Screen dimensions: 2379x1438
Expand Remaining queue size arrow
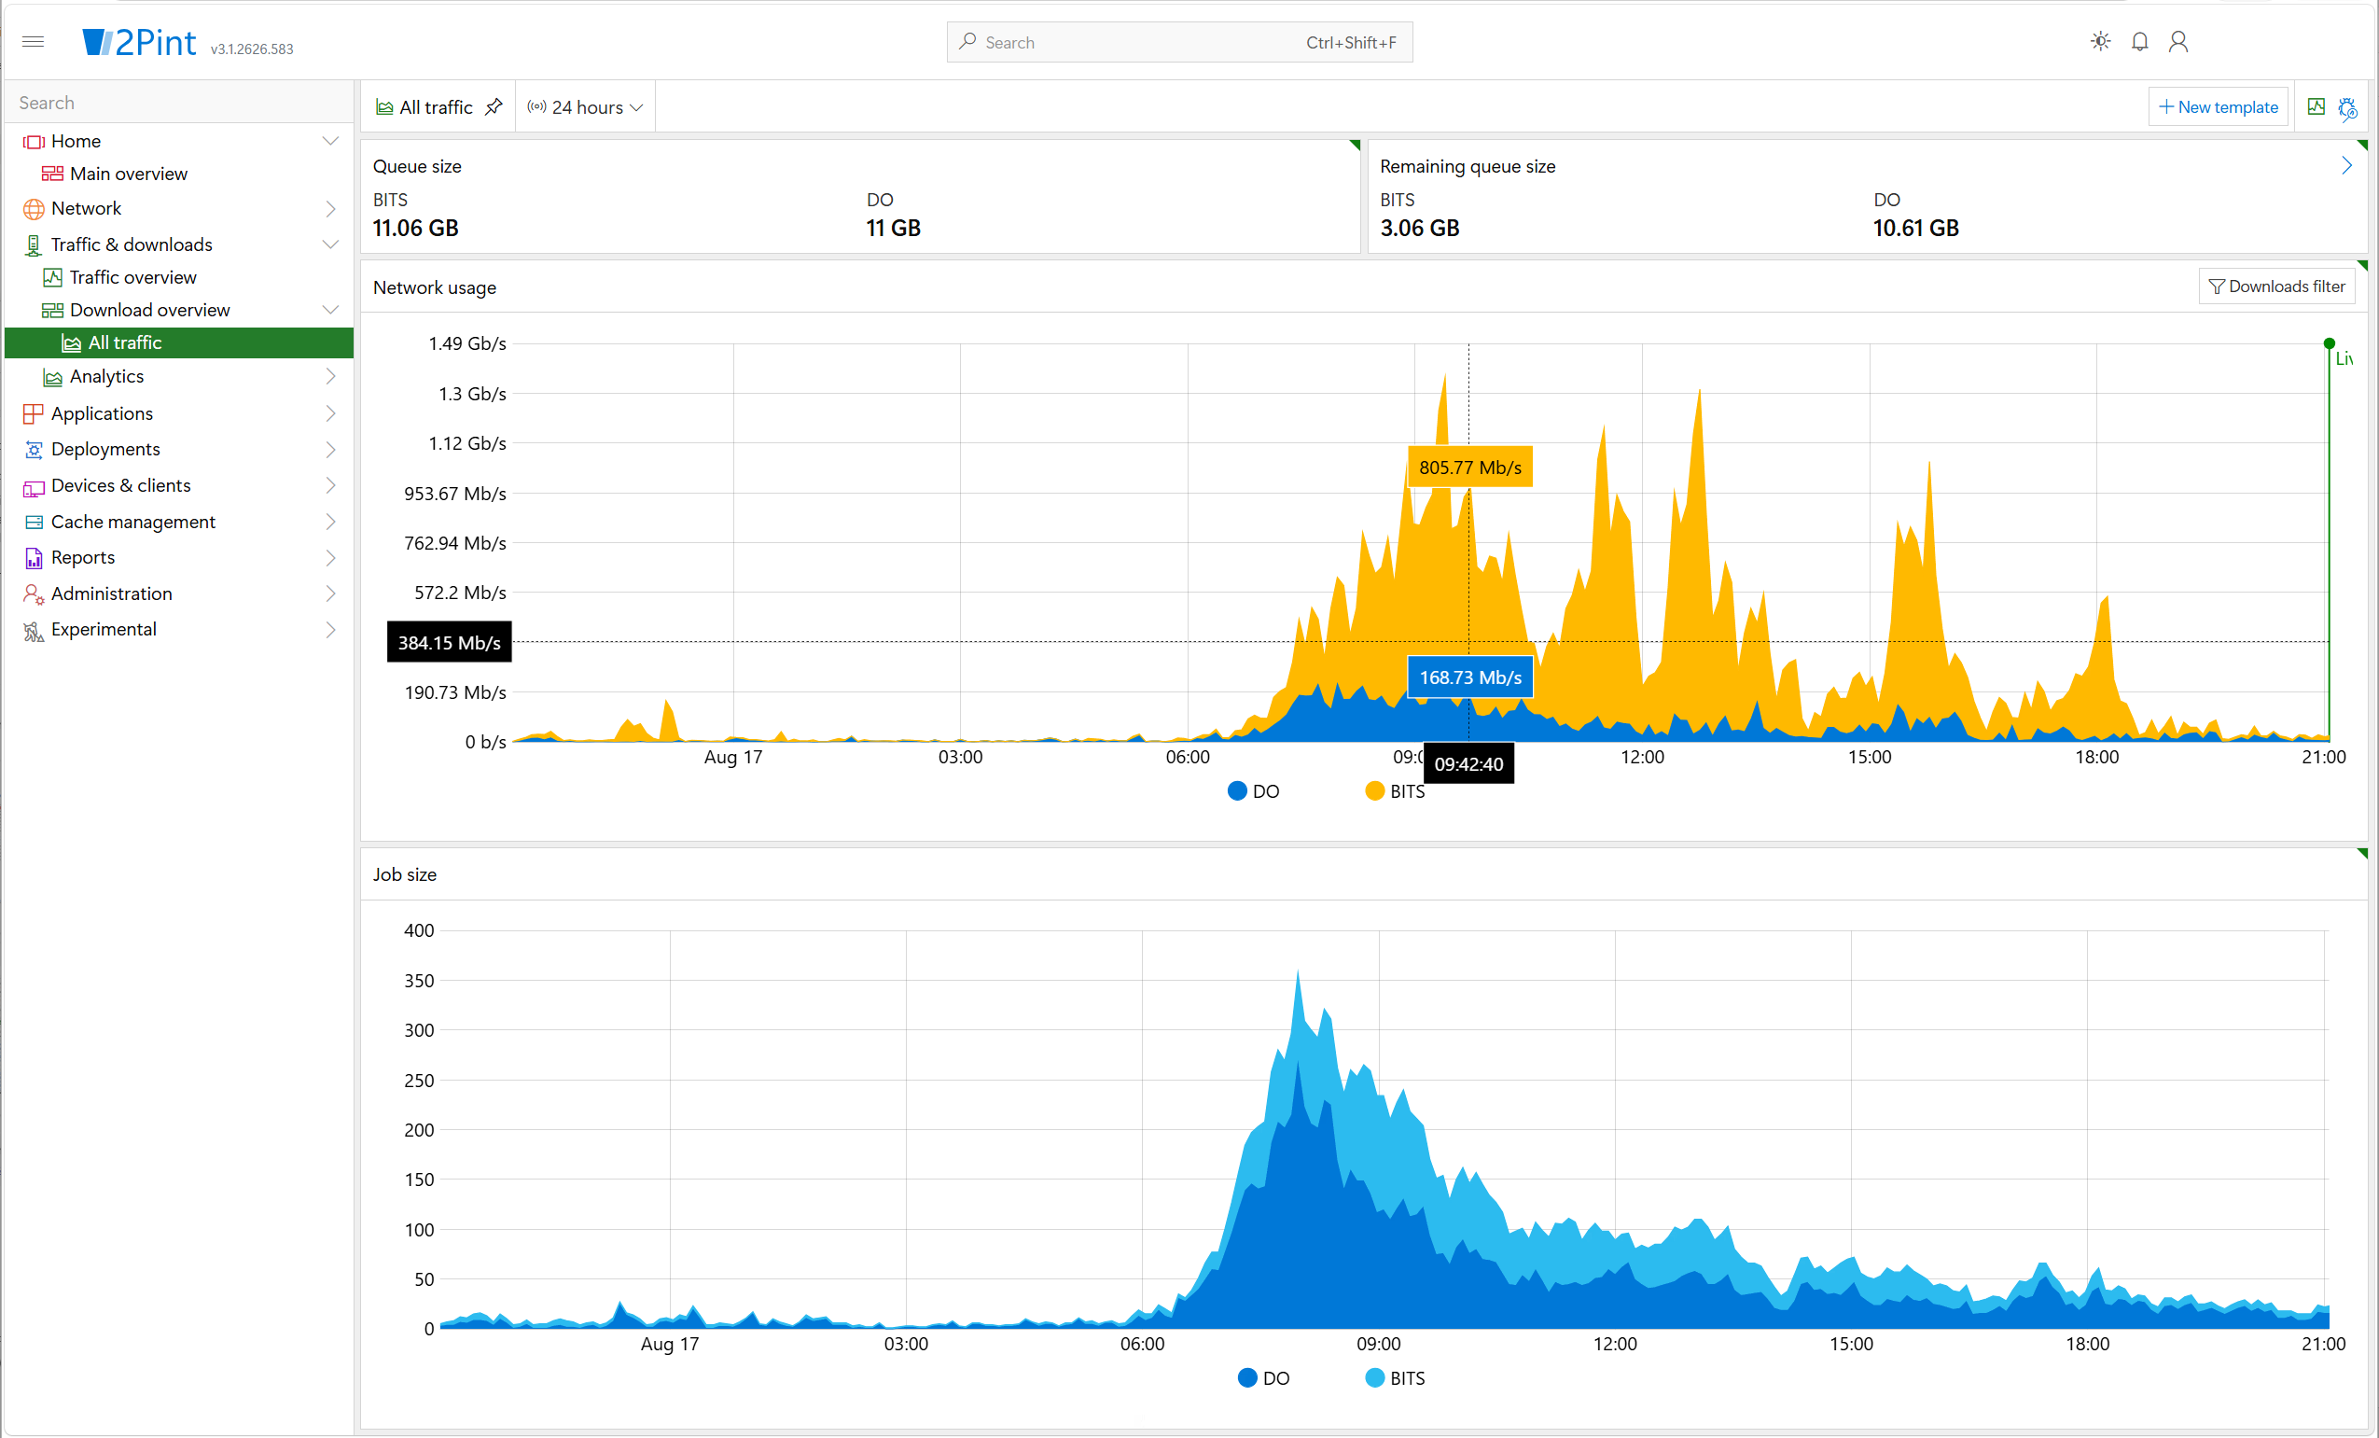point(2346,166)
